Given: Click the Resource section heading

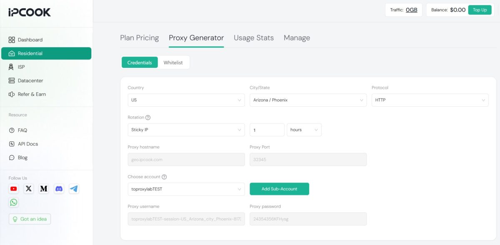Looking at the screenshot, I should (x=18, y=115).
